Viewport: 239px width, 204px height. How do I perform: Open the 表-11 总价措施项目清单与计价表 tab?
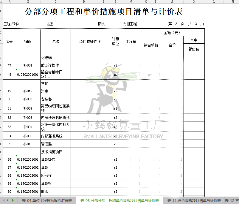pyautogui.click(x=194, y=201)
